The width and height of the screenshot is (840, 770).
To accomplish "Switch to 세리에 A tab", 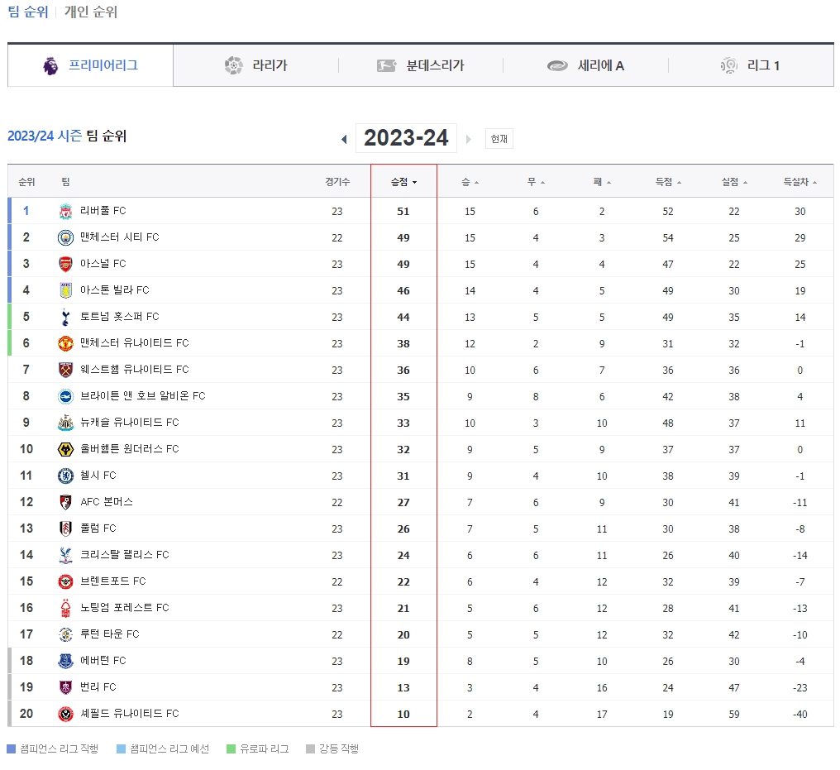I will [585, 65].
